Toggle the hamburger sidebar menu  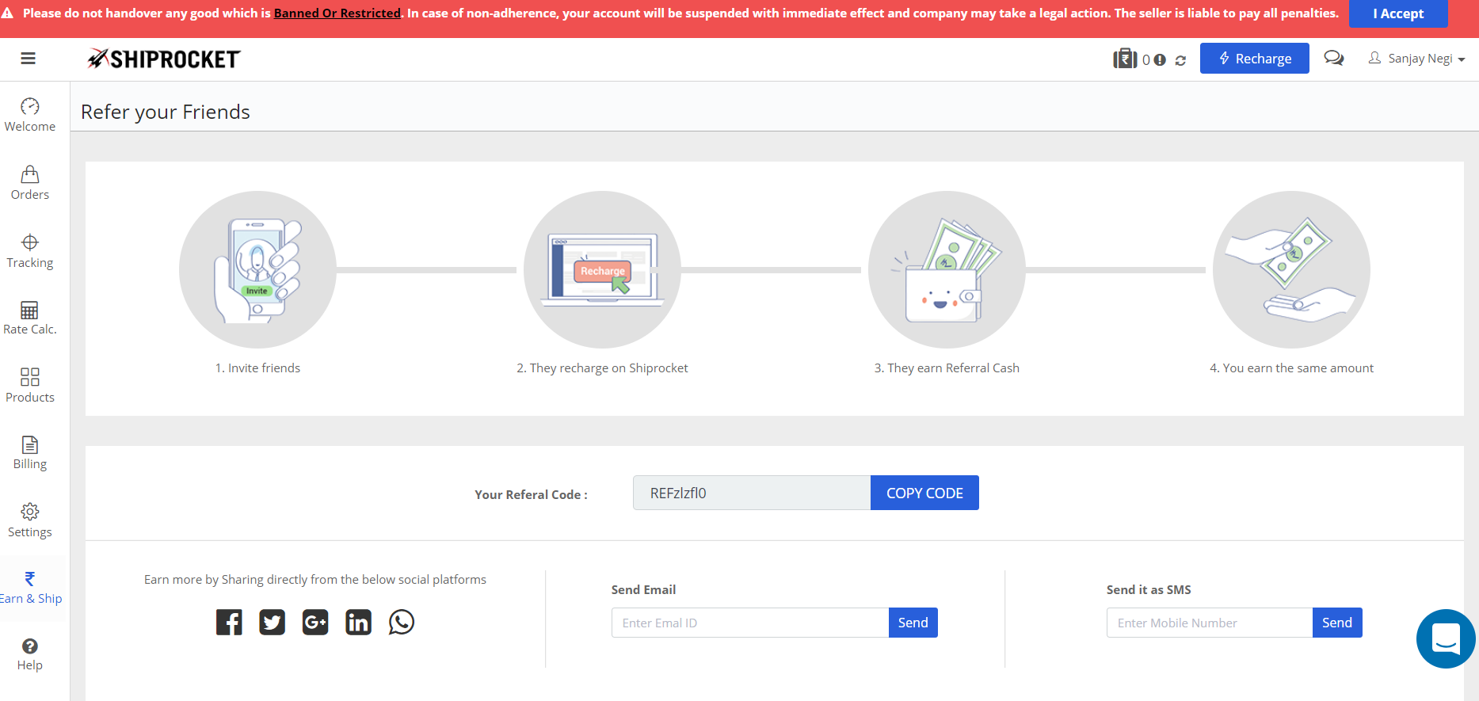click(29, 59)
